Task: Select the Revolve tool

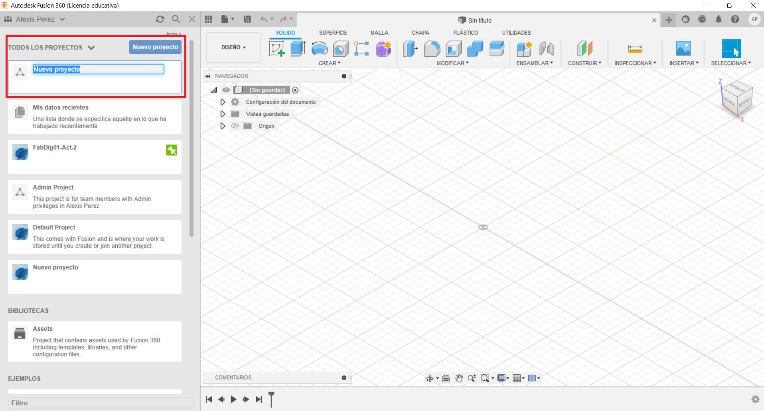Action: 320,49
